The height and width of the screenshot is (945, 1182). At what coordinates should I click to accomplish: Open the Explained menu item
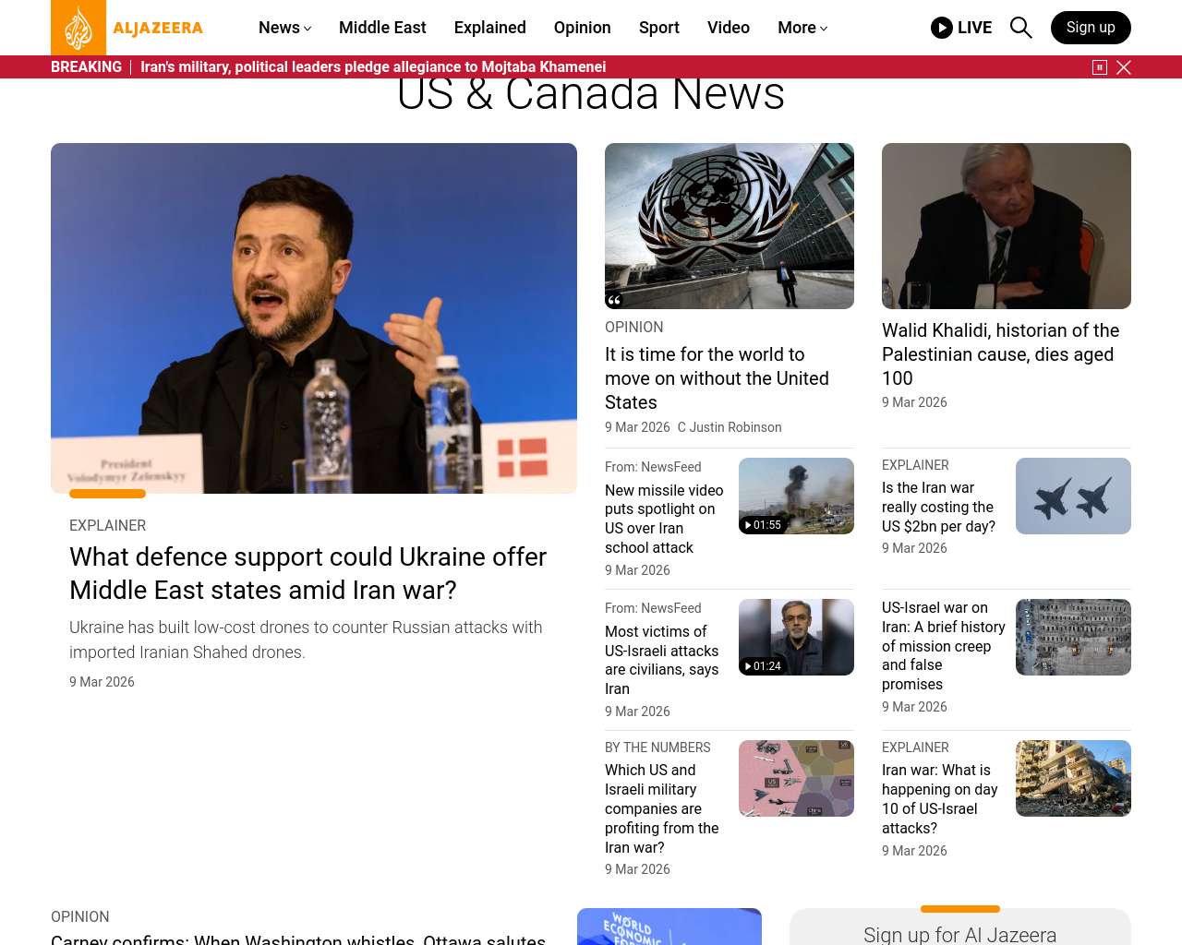(x=489, y=28)
